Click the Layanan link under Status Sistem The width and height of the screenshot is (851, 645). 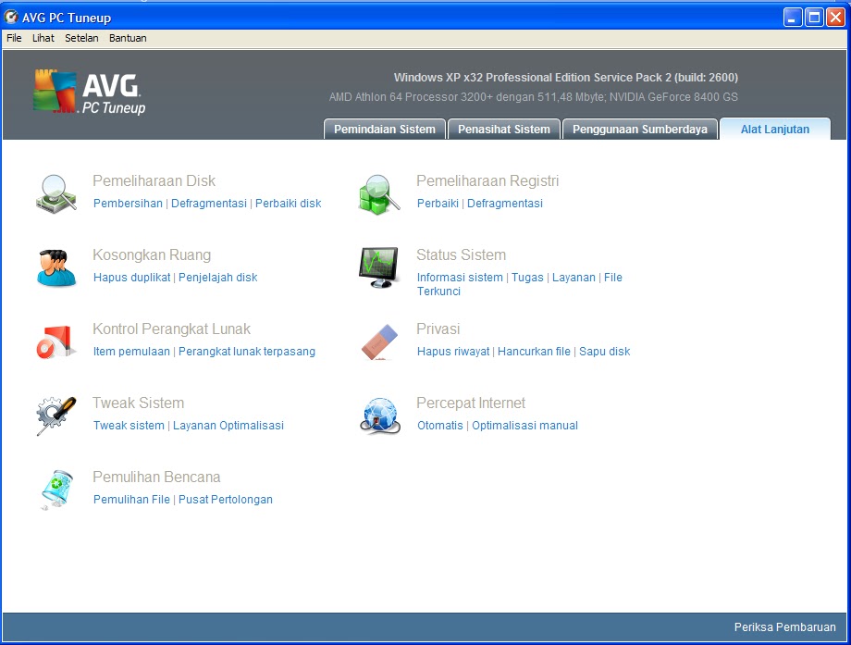point(573,278)
